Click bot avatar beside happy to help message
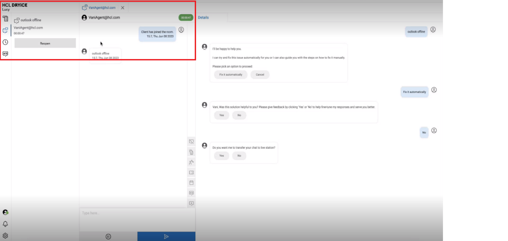Screen dimensions: 508x241 pos(204,46)
